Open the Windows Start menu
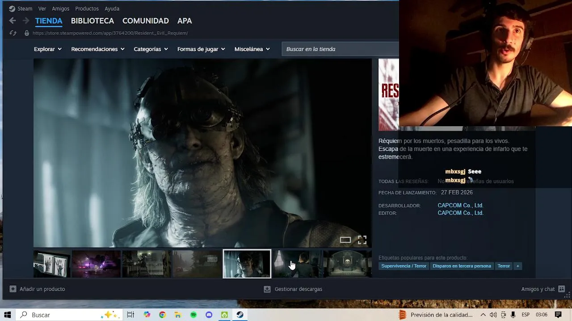The image size is (572, 321). coord(7,315)
